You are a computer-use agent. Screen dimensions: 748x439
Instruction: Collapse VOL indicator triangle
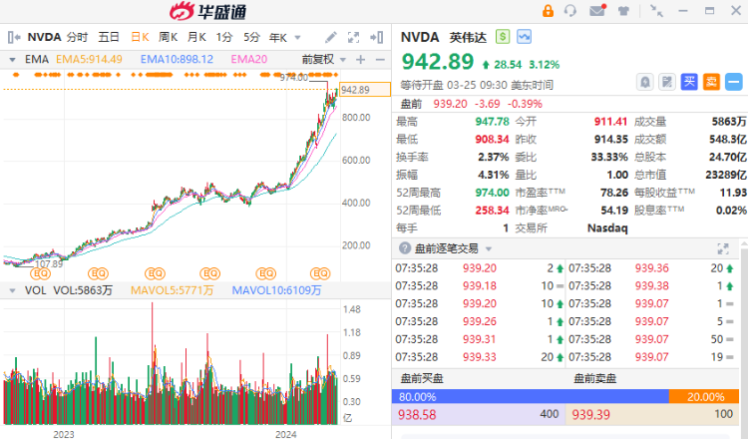[12, 290]
